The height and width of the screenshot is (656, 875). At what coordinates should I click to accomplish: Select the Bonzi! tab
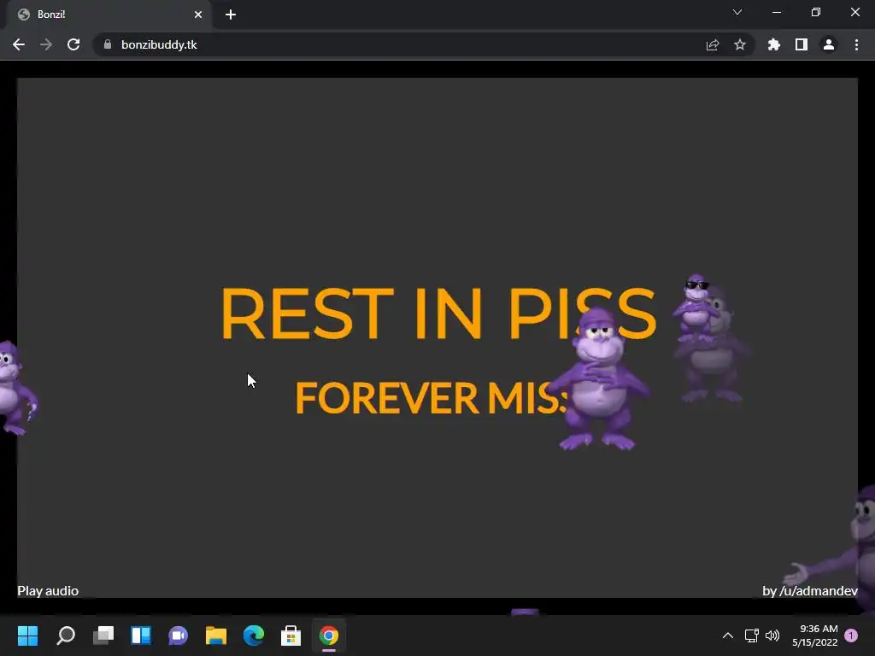pyautogui.click(x=109, y=15)
